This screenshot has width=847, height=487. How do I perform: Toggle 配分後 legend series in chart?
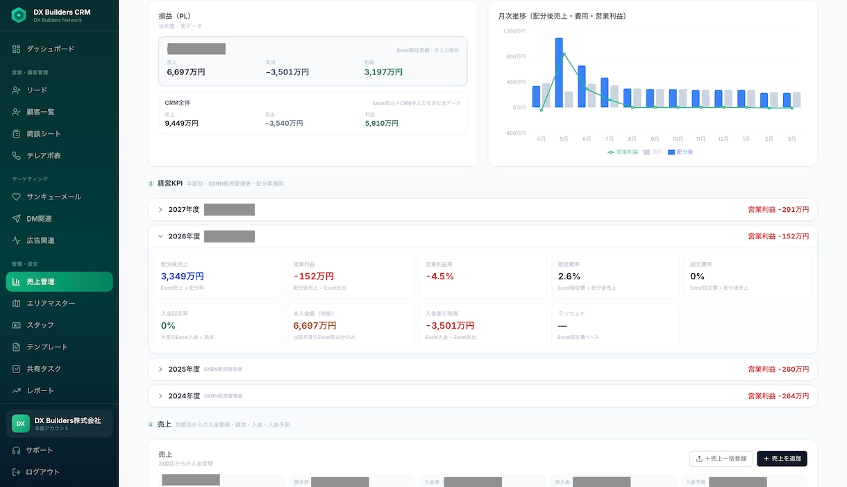click(x=680, y=151)
